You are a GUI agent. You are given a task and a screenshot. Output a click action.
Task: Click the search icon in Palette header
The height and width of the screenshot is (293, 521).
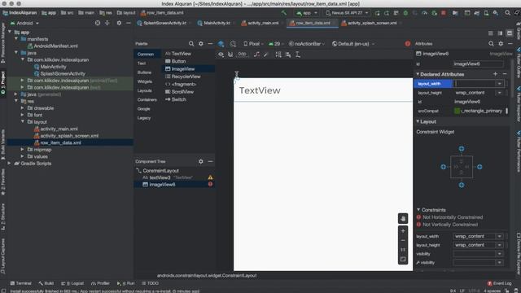tap(191, 43)
